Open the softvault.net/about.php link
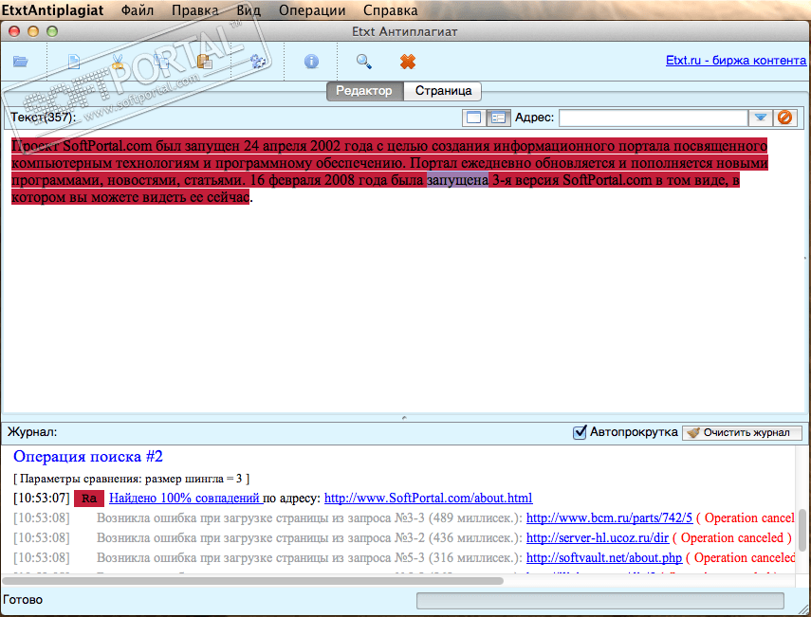 (604, 558)
